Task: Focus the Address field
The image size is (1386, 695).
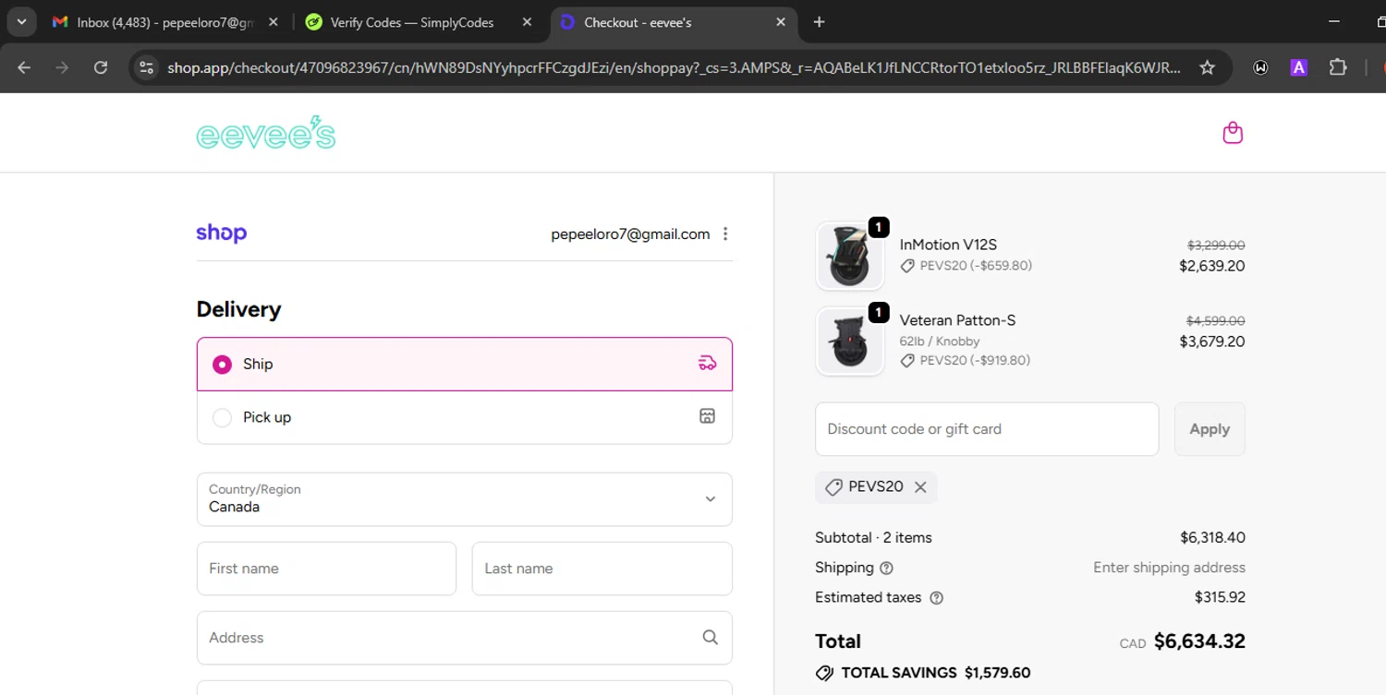Action: coord(464,638)
